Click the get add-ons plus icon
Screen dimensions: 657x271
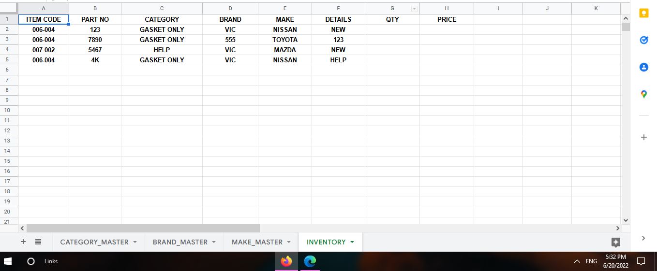coord(643,137)
